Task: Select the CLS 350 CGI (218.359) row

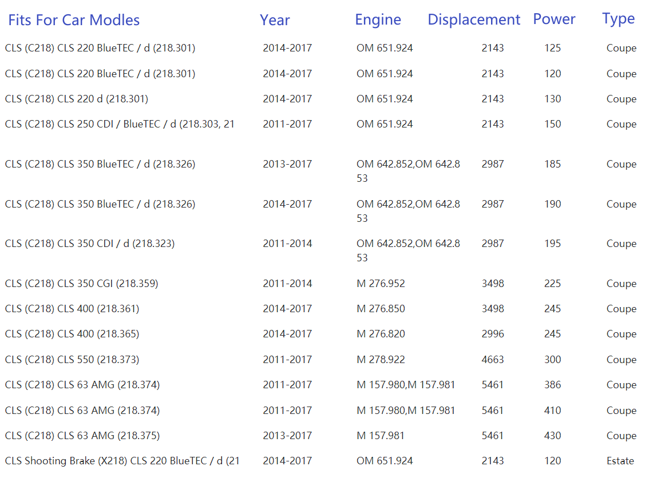Action: (81, 284)
